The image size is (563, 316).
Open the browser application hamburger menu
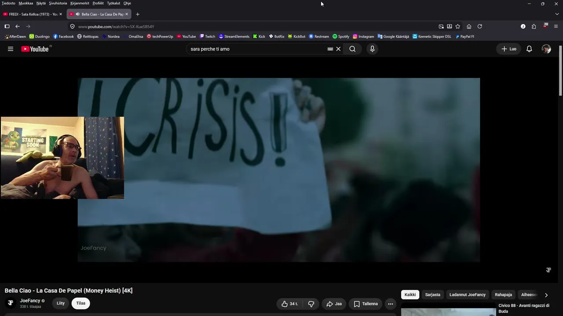(556, 26)
